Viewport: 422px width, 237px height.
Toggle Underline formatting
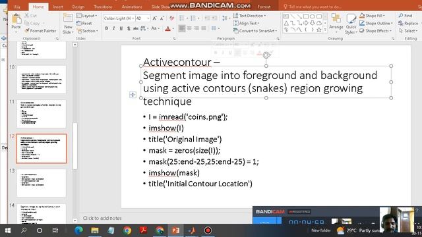(121, 28)
